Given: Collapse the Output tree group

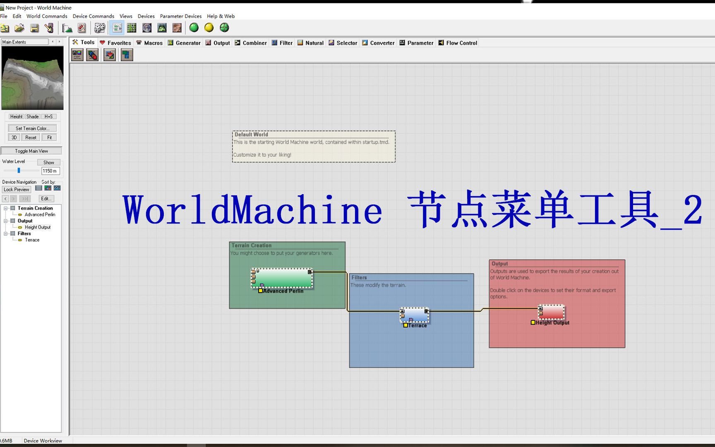Looking at the screenshot, I should point(6,221).
